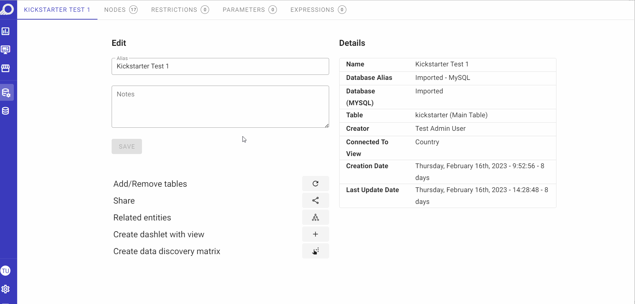The image size is (635, 304).
Task: Click the Save button
Action: (127, 147)
